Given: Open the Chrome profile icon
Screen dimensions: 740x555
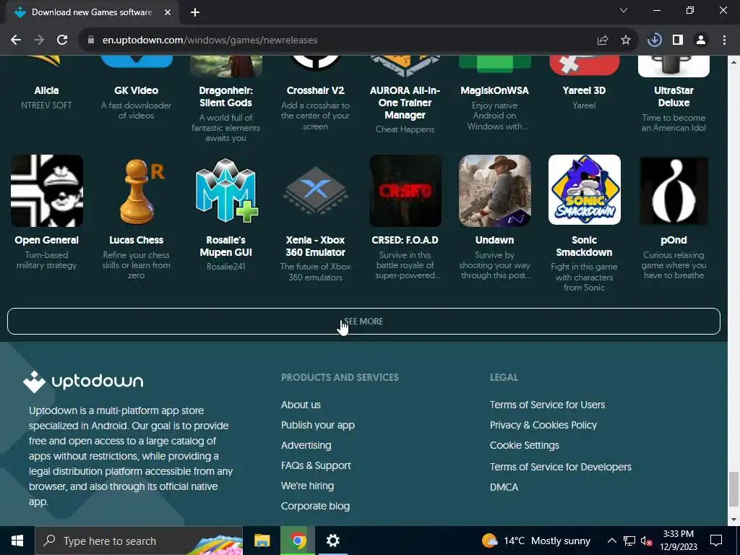Looking at the screenshot, I should pos(701,40).
